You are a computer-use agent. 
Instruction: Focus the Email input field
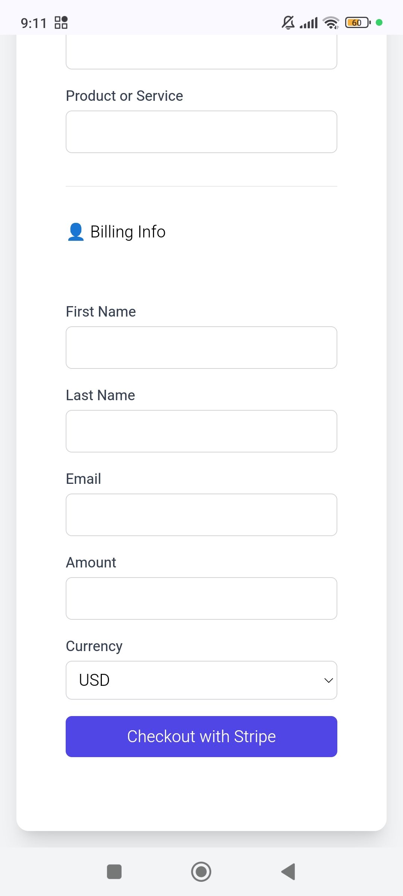point(201,515)
